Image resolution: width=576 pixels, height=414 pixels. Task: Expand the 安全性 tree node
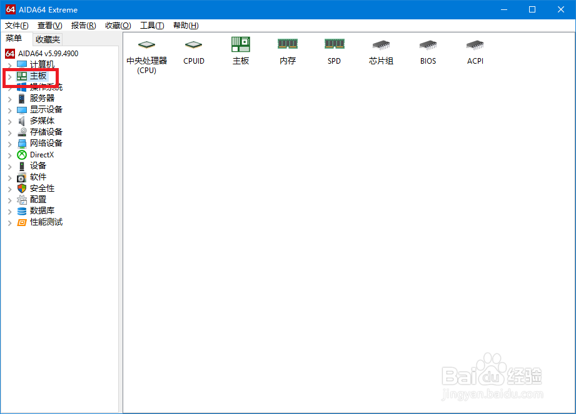tap(10, 189)
